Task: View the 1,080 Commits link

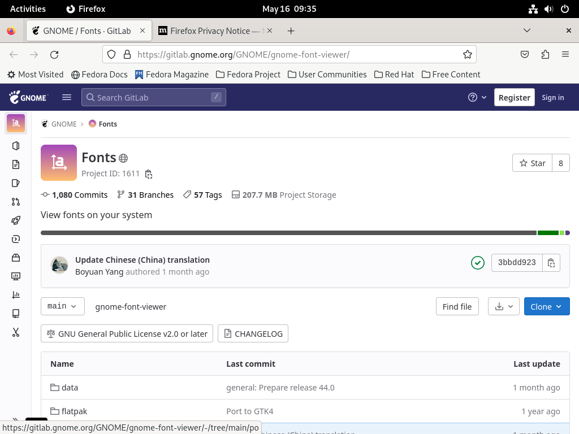Action: 74,195
